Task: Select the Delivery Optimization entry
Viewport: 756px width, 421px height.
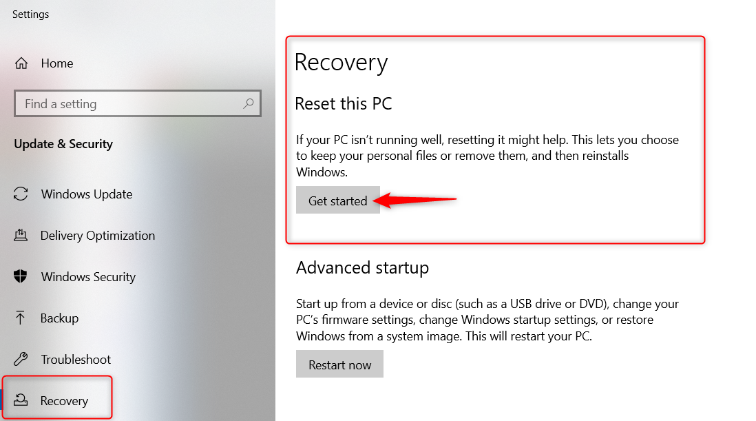Action: click(x=98, y=235)
